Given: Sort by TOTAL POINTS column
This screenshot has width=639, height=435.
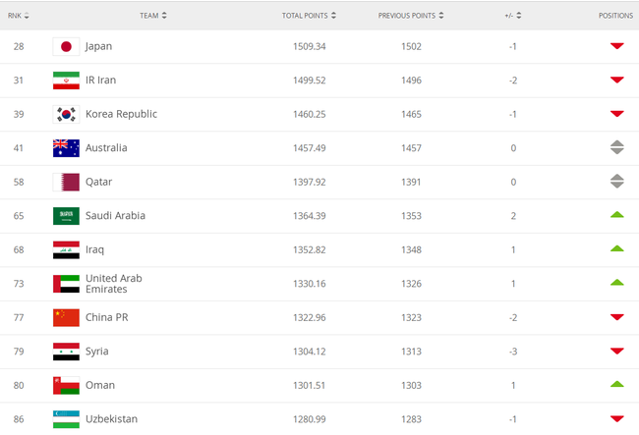Looking at the screenshot, I should pos(309,16).
